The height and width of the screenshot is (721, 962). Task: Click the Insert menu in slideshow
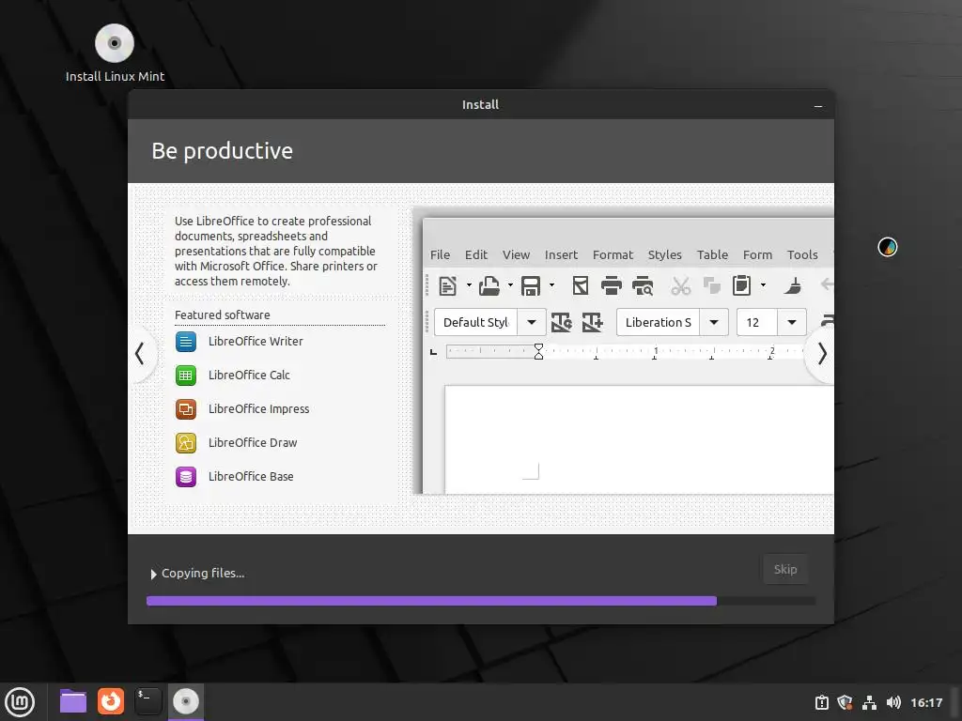[x=562, y=255]
